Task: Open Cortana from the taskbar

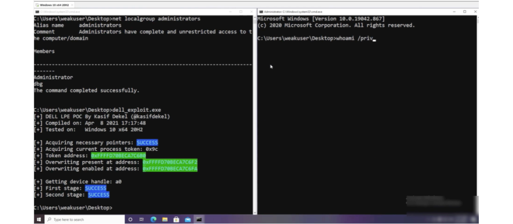Action: click(130, 219)
